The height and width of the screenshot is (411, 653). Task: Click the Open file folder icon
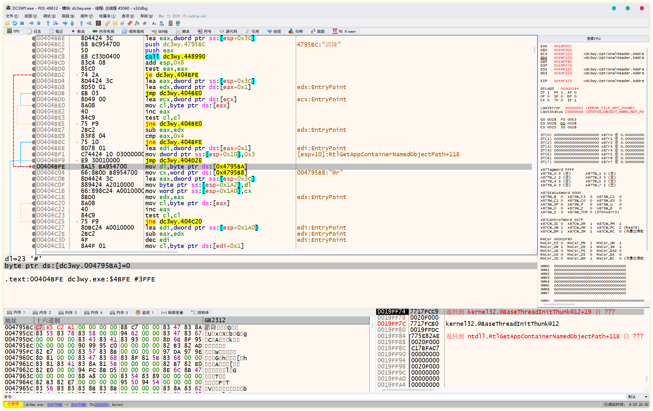coord(7,23)
